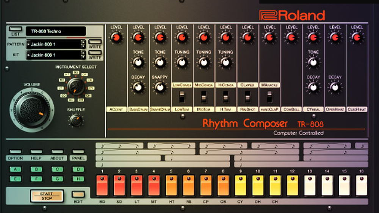Viewport: 379px width, 213px height.
Task: Open the ABOUT panel
Action: point(57,152)
